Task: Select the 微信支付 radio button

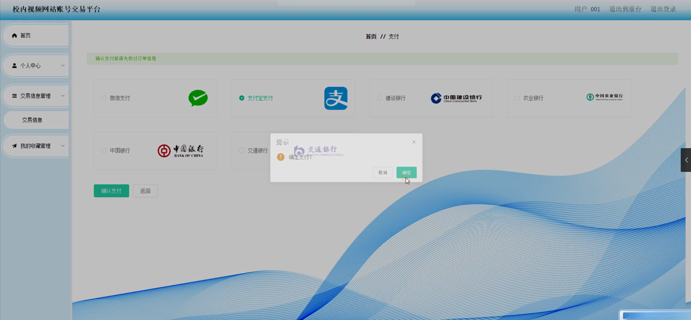Action: click(x=104, y=98)
